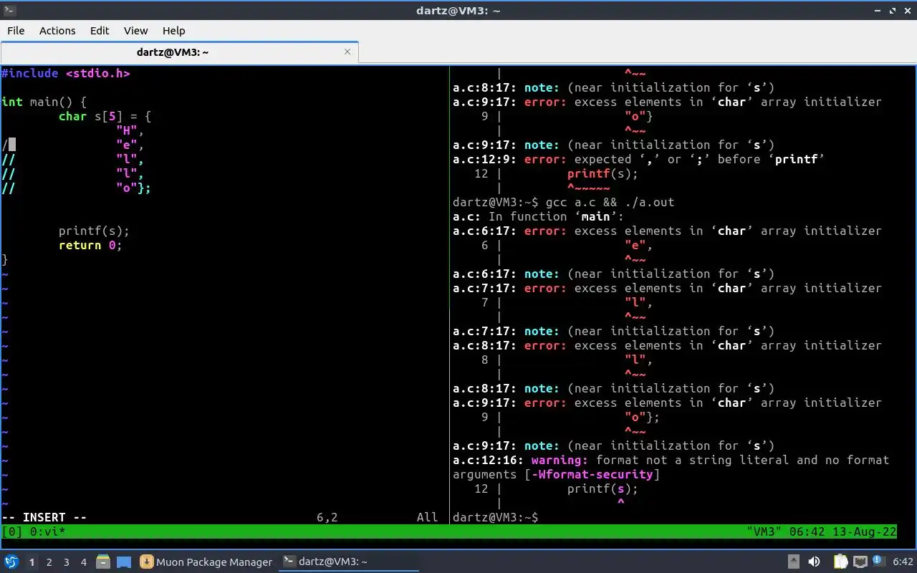917x573 pixels.
Task: Switch to workspace 2 in pager
Action: click(x=49, y=562)
